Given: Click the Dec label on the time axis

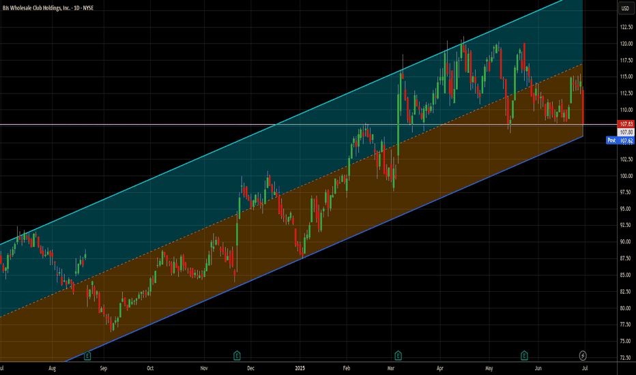Looking at the screenshot, I should 250,368.
